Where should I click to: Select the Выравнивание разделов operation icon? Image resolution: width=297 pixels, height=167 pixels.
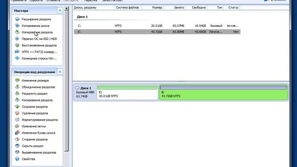[17, 153]
